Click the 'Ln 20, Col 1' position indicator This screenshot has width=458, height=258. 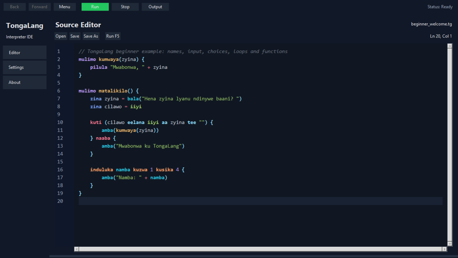(x=441, y=36)
